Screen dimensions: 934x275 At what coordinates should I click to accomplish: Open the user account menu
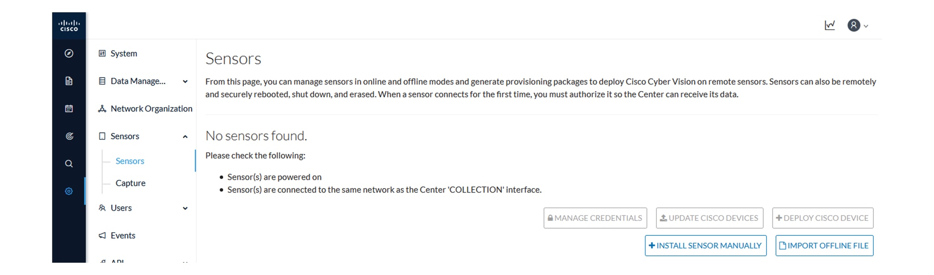coord(858,25)
